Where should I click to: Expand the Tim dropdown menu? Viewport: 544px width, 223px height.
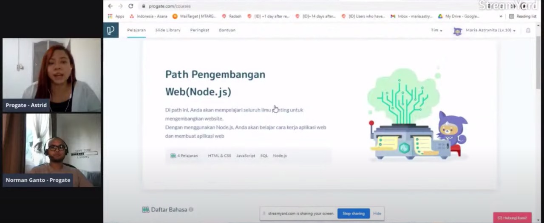(436, 30)
